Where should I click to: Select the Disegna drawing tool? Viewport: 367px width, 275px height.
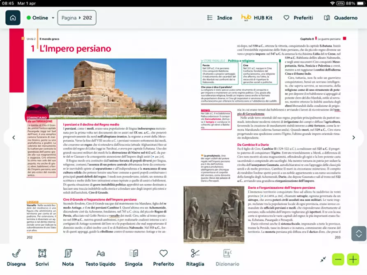tap(16, 258)
